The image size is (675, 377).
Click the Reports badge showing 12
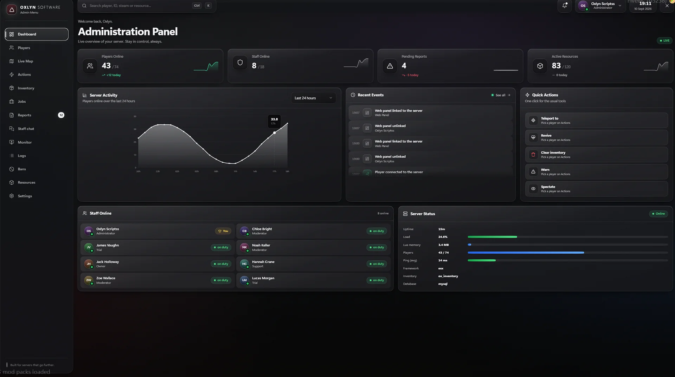tap(61, 115)
